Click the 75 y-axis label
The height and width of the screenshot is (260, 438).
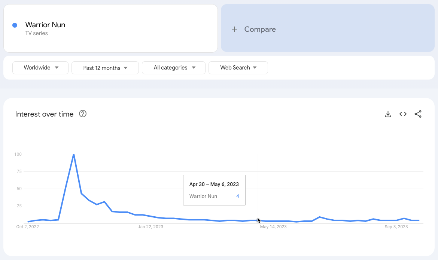(19, 171)
